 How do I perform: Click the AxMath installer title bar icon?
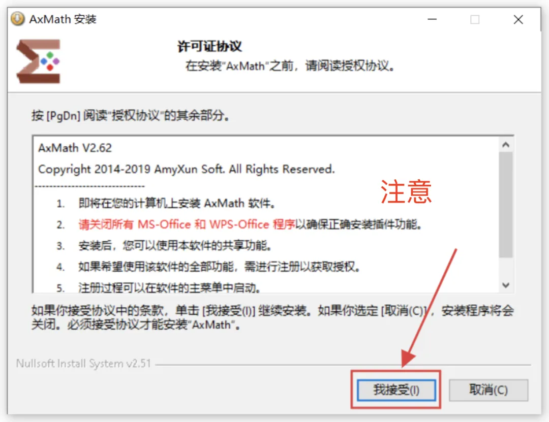17,19
